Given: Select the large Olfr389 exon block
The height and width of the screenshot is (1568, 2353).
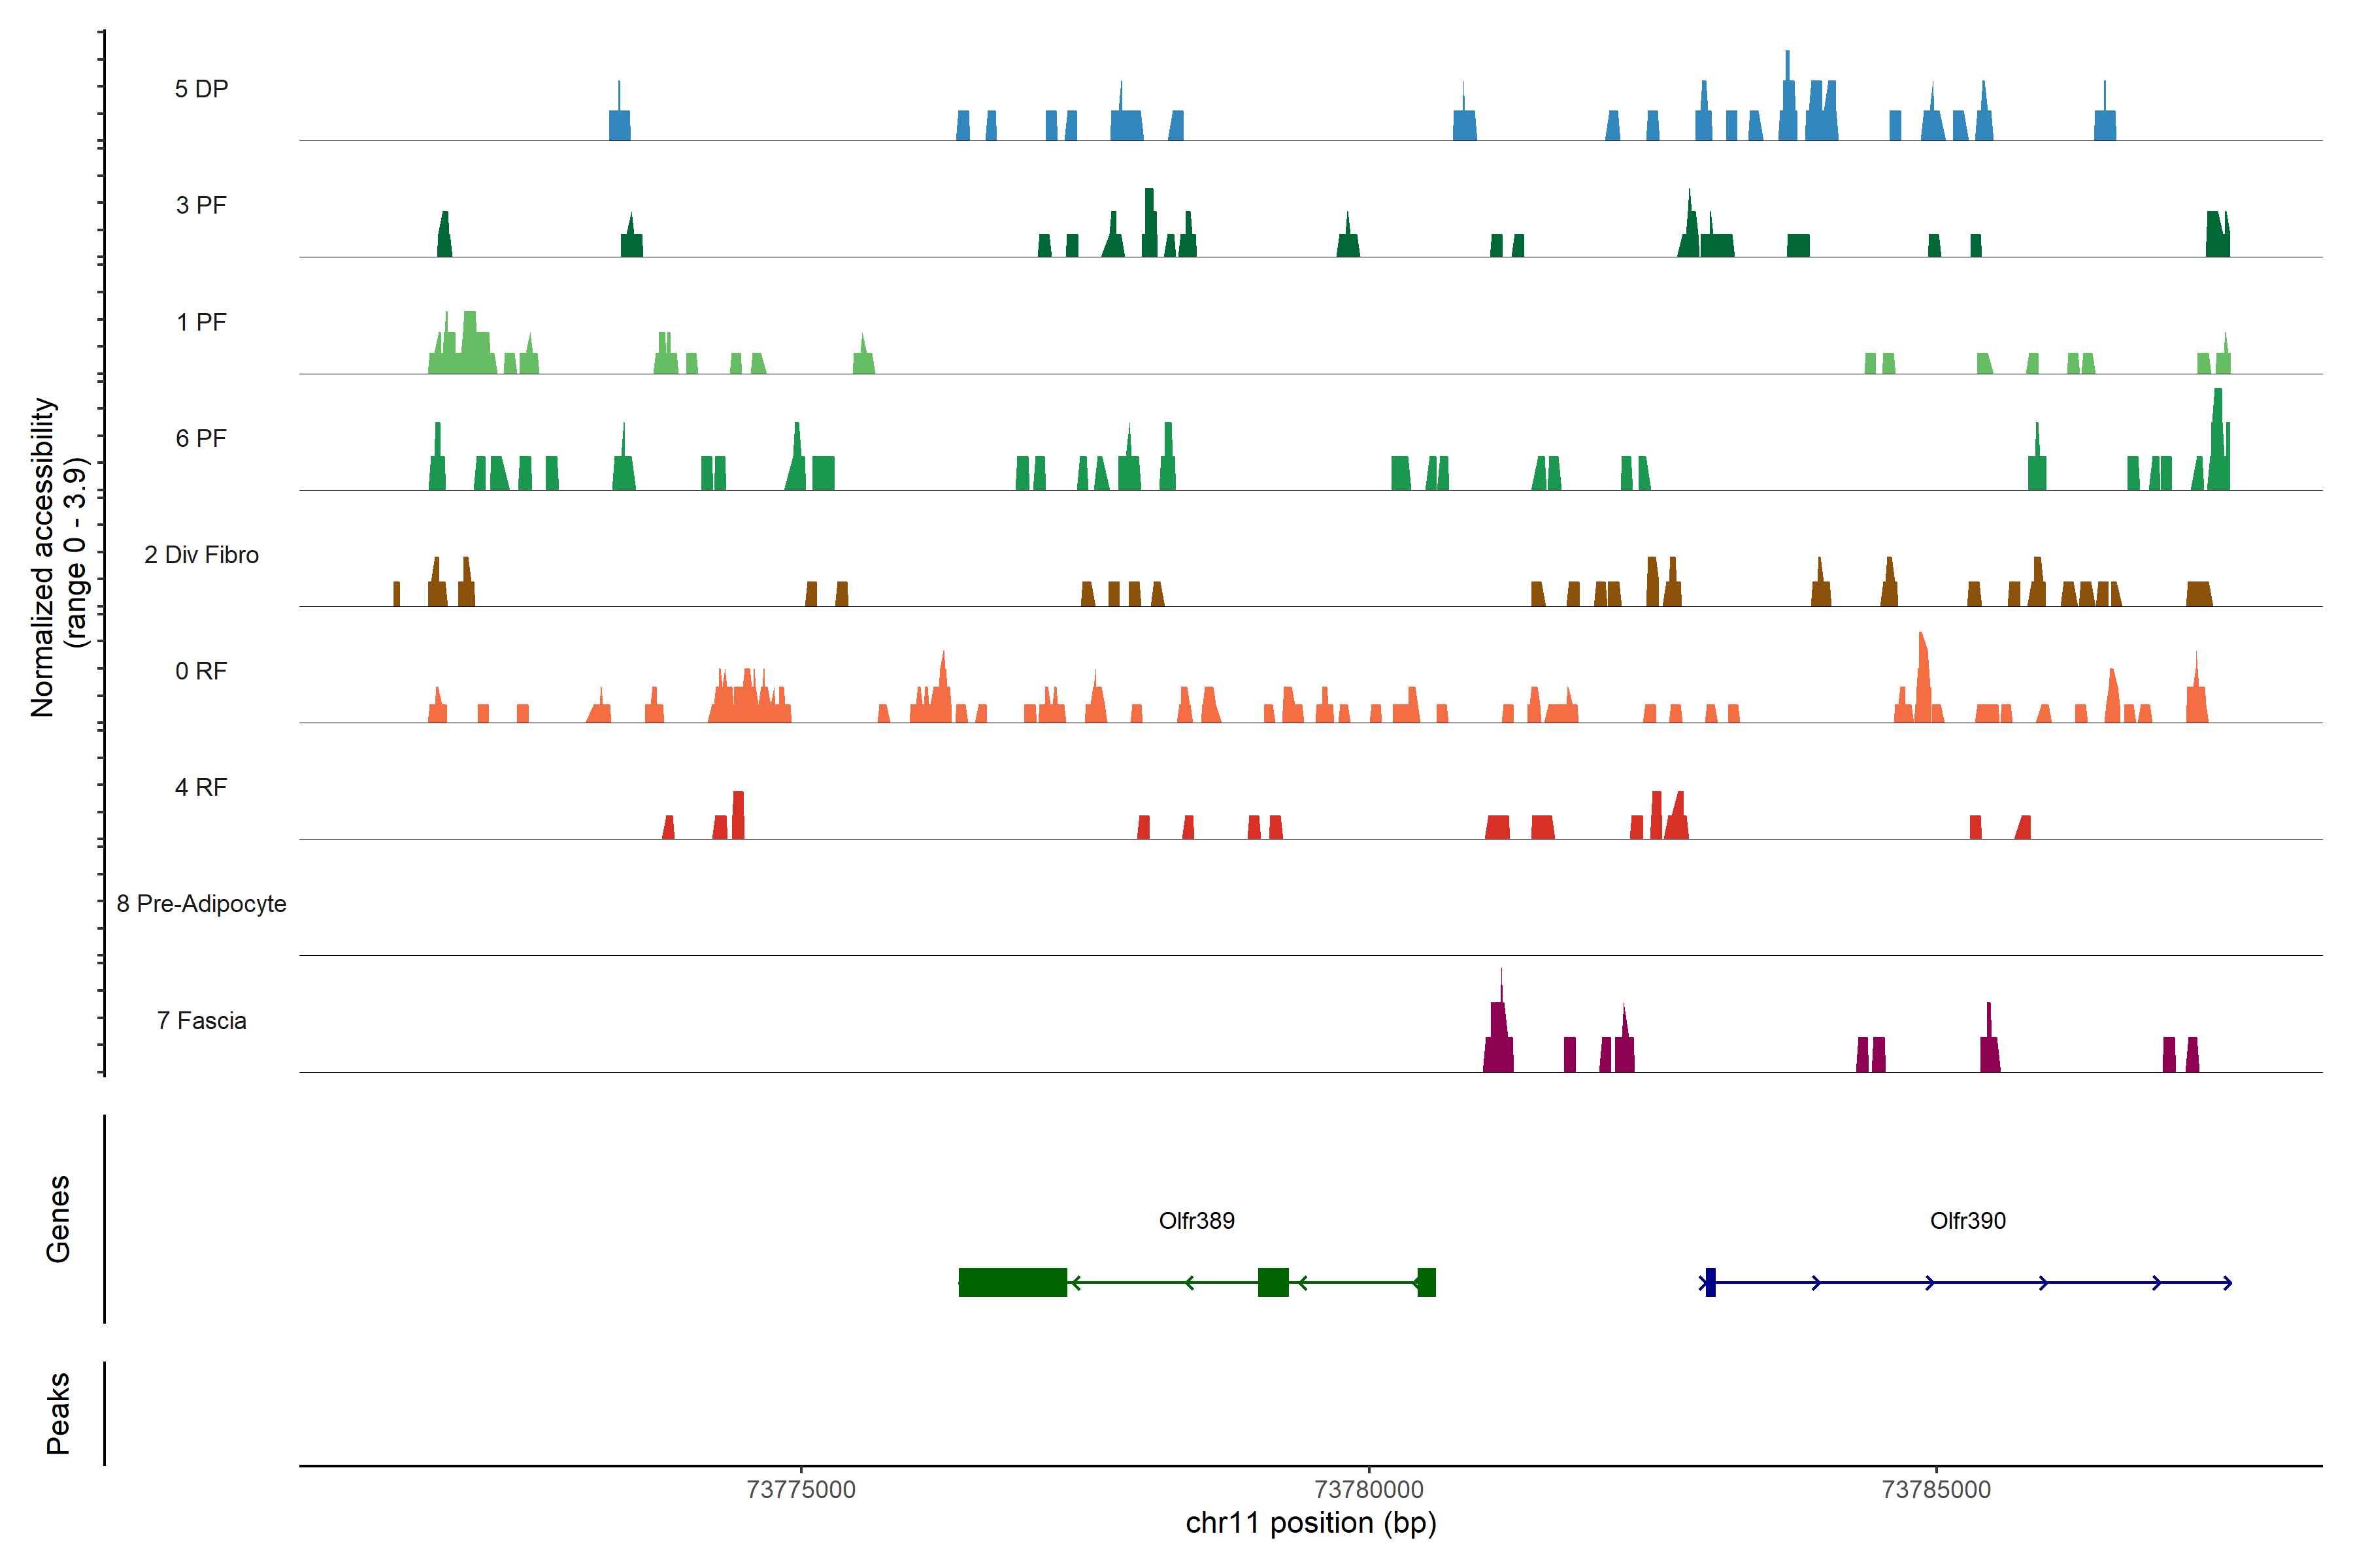Looking at the screenshot, I should pos(1012,1282).
